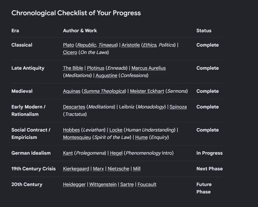Click the Marcus Aurelius link

pos(149,68)
